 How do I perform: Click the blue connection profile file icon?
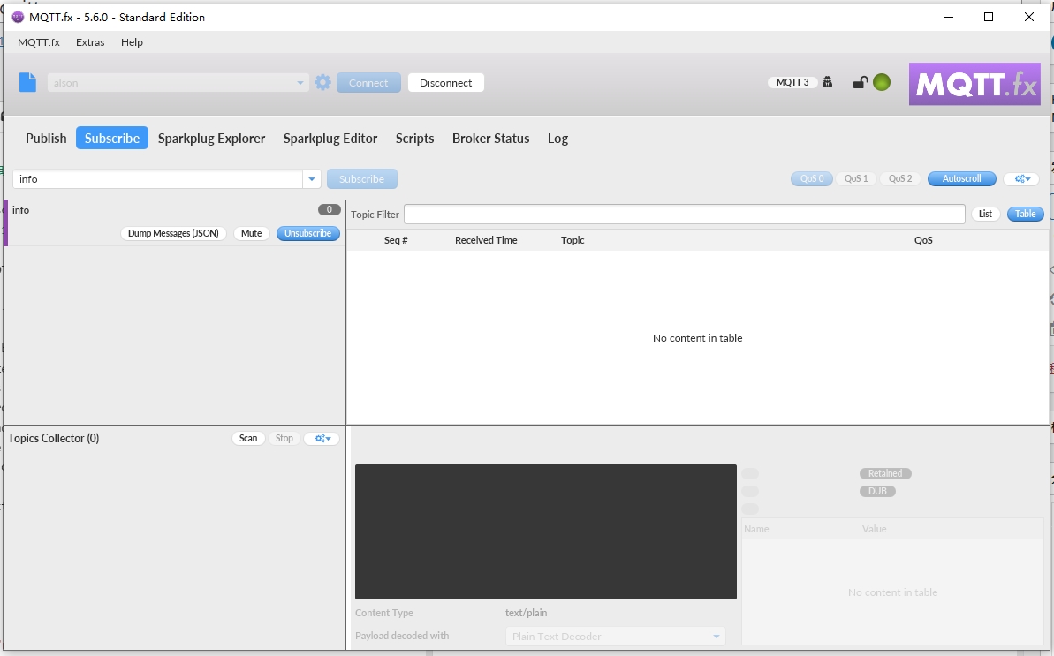[x=27, y=83]
